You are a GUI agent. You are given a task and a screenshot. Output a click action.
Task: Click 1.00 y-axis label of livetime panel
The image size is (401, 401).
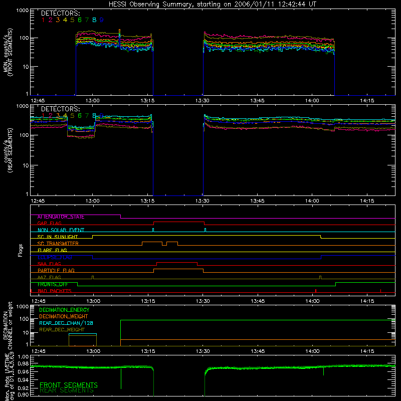point(23,357)
